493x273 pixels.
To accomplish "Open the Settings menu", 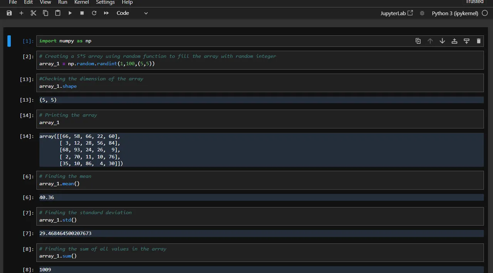I will [105, 2].
